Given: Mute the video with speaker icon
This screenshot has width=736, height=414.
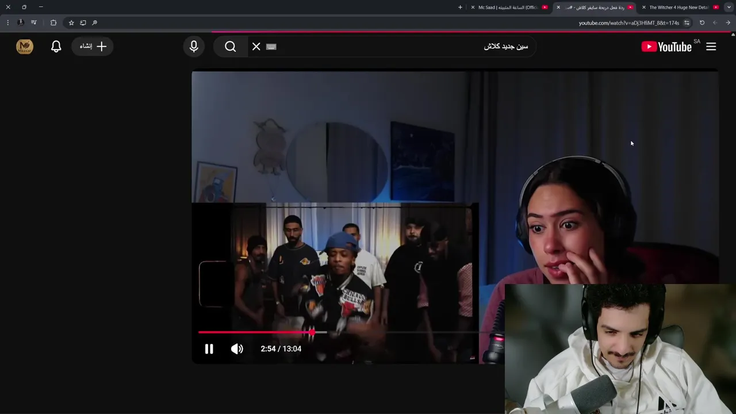Looking at the screenshot, I should point(237,348).
